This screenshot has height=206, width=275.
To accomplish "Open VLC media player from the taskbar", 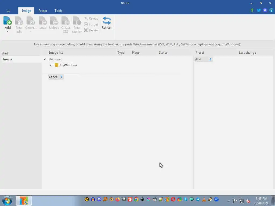I will tap(204, 199).
